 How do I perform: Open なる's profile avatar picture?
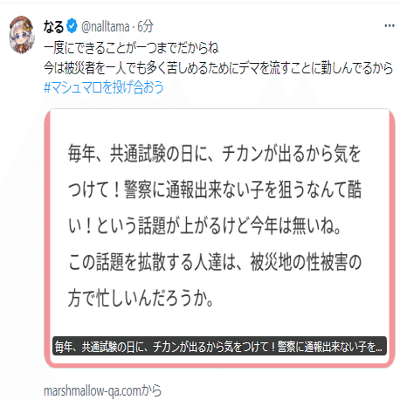(22, 35)
